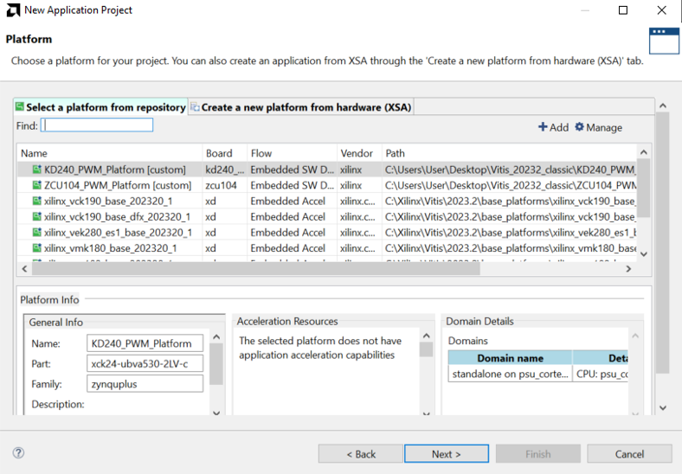Click the Manage platforms link
The height and width of the screenshot is (474, 682).
pyautogui.click(x=599, y=127)
